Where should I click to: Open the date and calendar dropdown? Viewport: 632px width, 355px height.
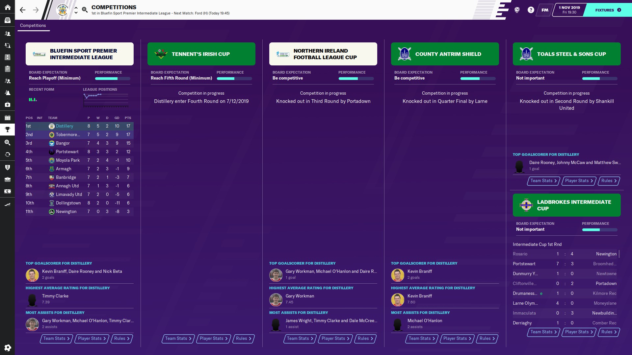(x=569, y=10)
